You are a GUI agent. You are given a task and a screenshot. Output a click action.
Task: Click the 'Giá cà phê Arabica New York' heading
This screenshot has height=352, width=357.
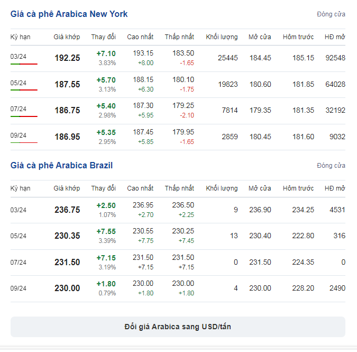click(69, 14)
